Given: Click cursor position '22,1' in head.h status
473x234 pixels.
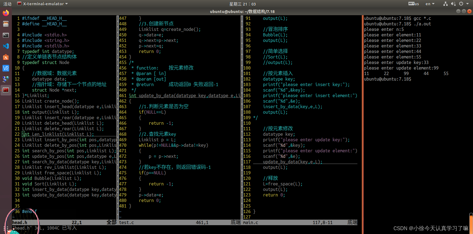Looking at the screenshot, I should 77,222.
